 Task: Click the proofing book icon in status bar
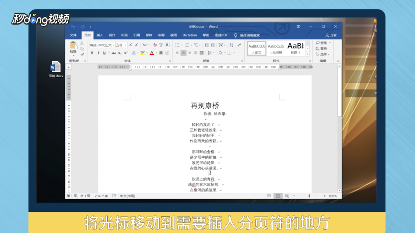(x=114, y=196)
